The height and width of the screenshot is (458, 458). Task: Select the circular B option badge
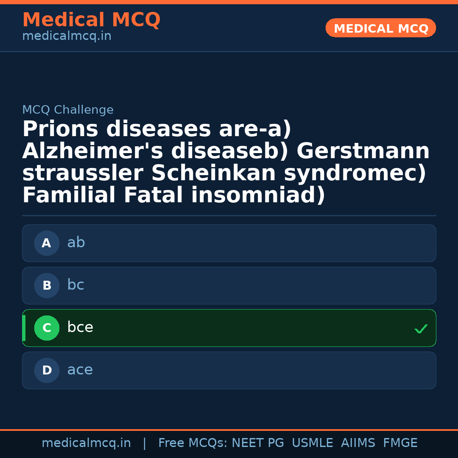click(47, 285)
